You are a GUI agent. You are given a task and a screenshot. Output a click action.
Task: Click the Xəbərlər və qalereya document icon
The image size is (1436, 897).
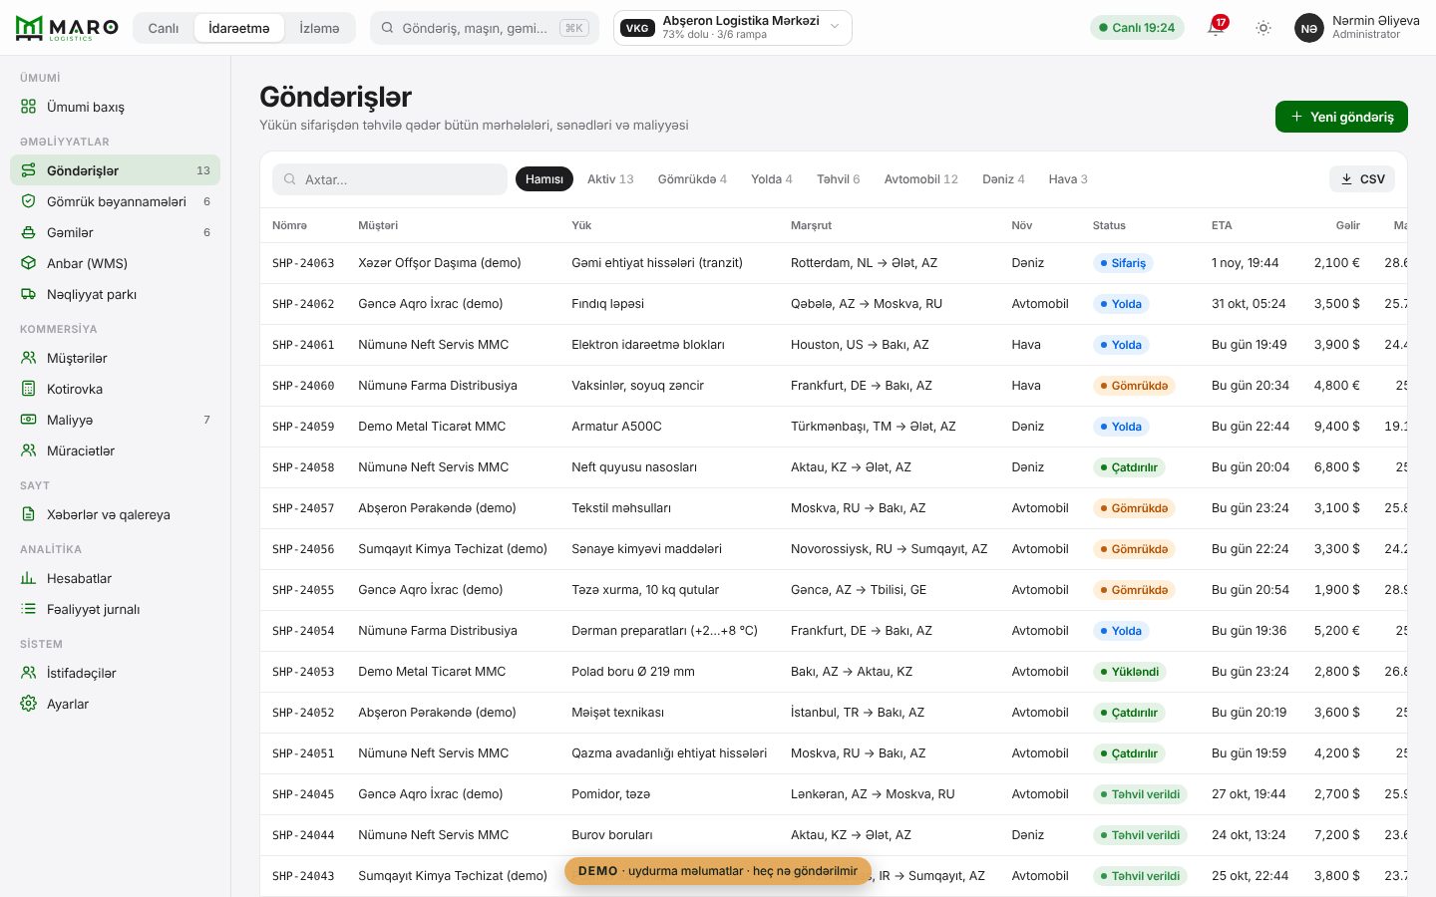click(29, 514)
